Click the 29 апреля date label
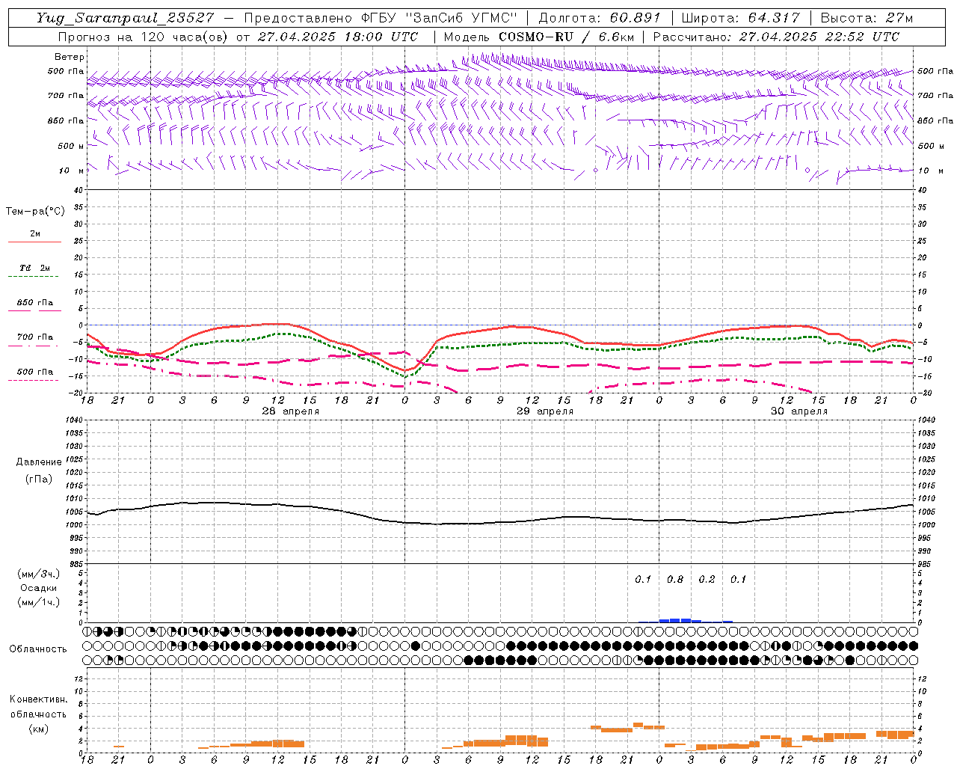Viewport: 957px width, 766px height. (545, 411)
